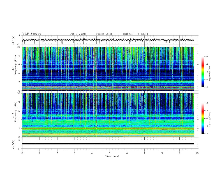Image resolution: width=222 pixels, height=172 pixels.
Task: Click the time axis tick label "8"
Action: [162, 153]
